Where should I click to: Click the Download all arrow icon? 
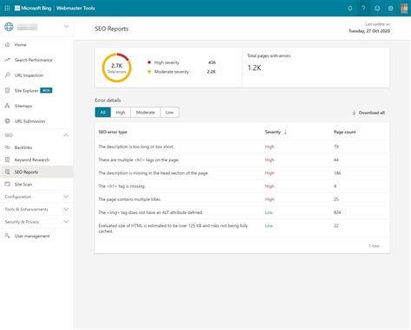pyautogui.click(x=354, y=113)
